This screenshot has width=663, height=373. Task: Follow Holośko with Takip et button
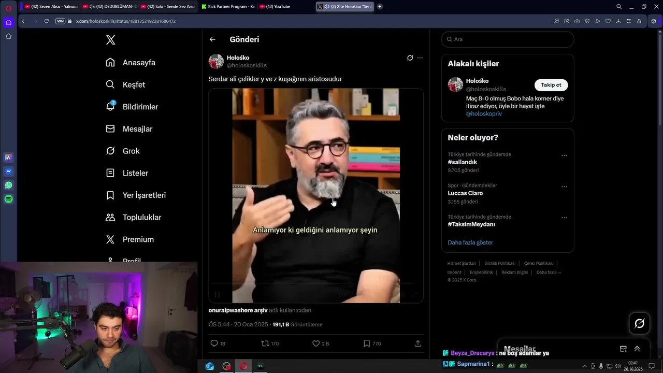(551, 85)
